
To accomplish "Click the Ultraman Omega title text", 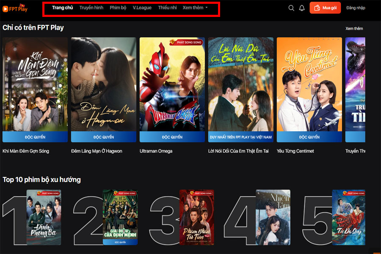I will pos(156,151).
